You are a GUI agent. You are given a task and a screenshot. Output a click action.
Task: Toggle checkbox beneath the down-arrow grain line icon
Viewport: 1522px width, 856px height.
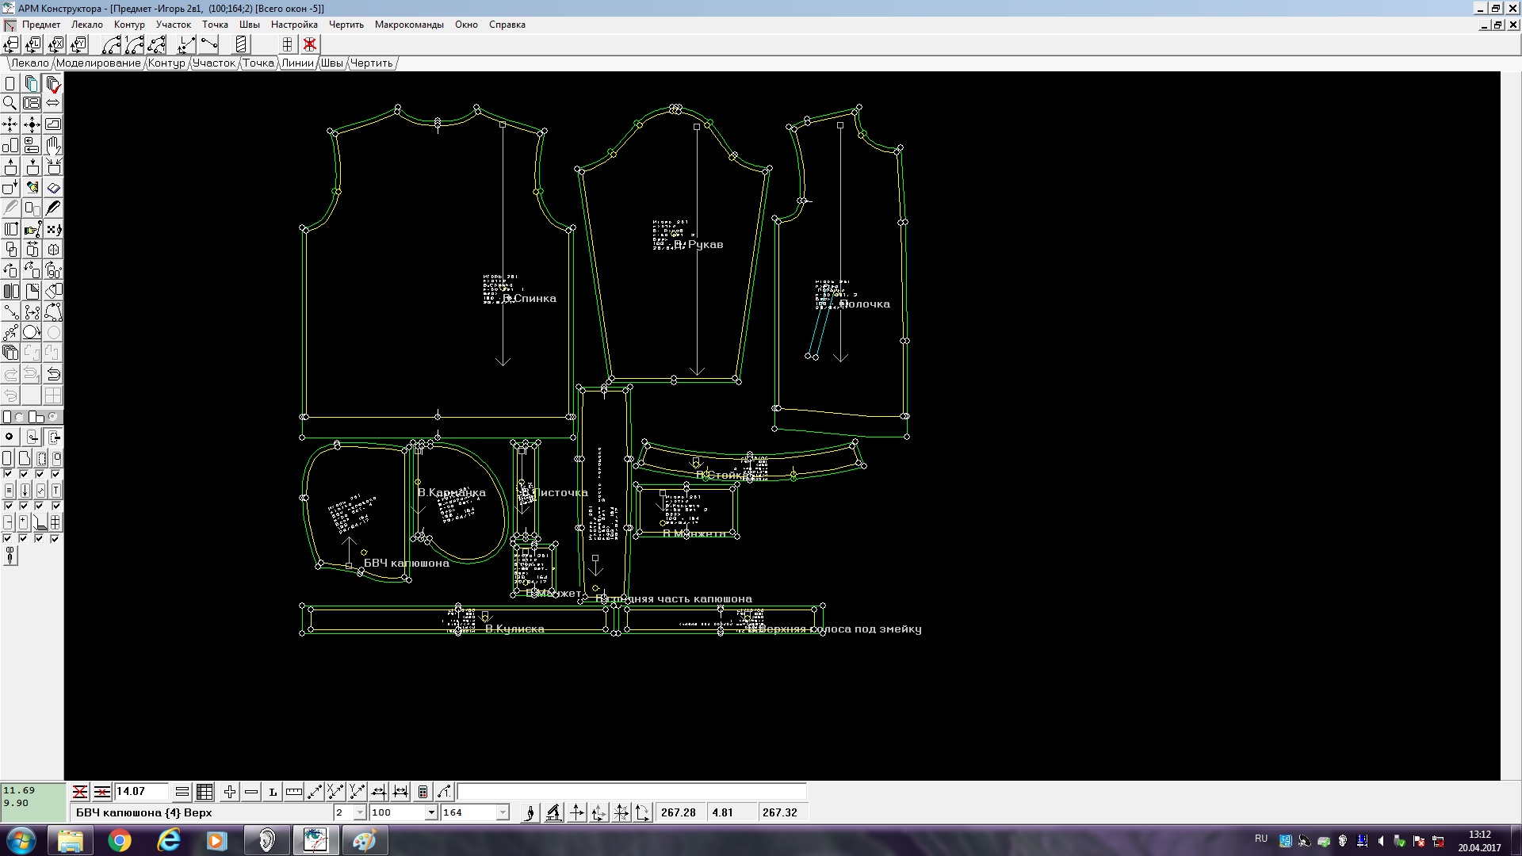[25, 506]
